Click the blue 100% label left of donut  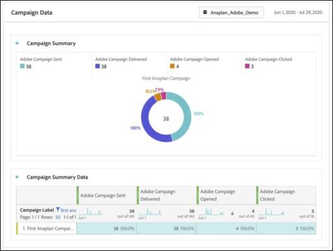point(135,128)
